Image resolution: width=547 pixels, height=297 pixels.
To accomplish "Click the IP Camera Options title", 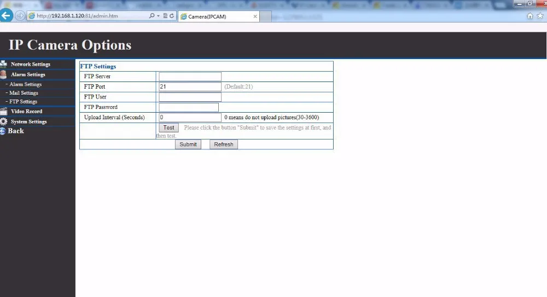I will pyautogui.click(x=70, y=45).
